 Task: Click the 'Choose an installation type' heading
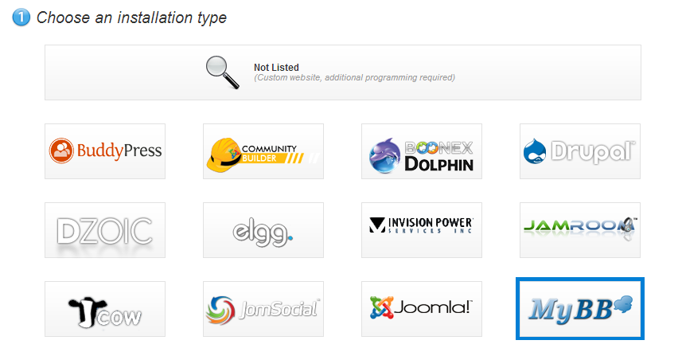[x=131, y=18]
